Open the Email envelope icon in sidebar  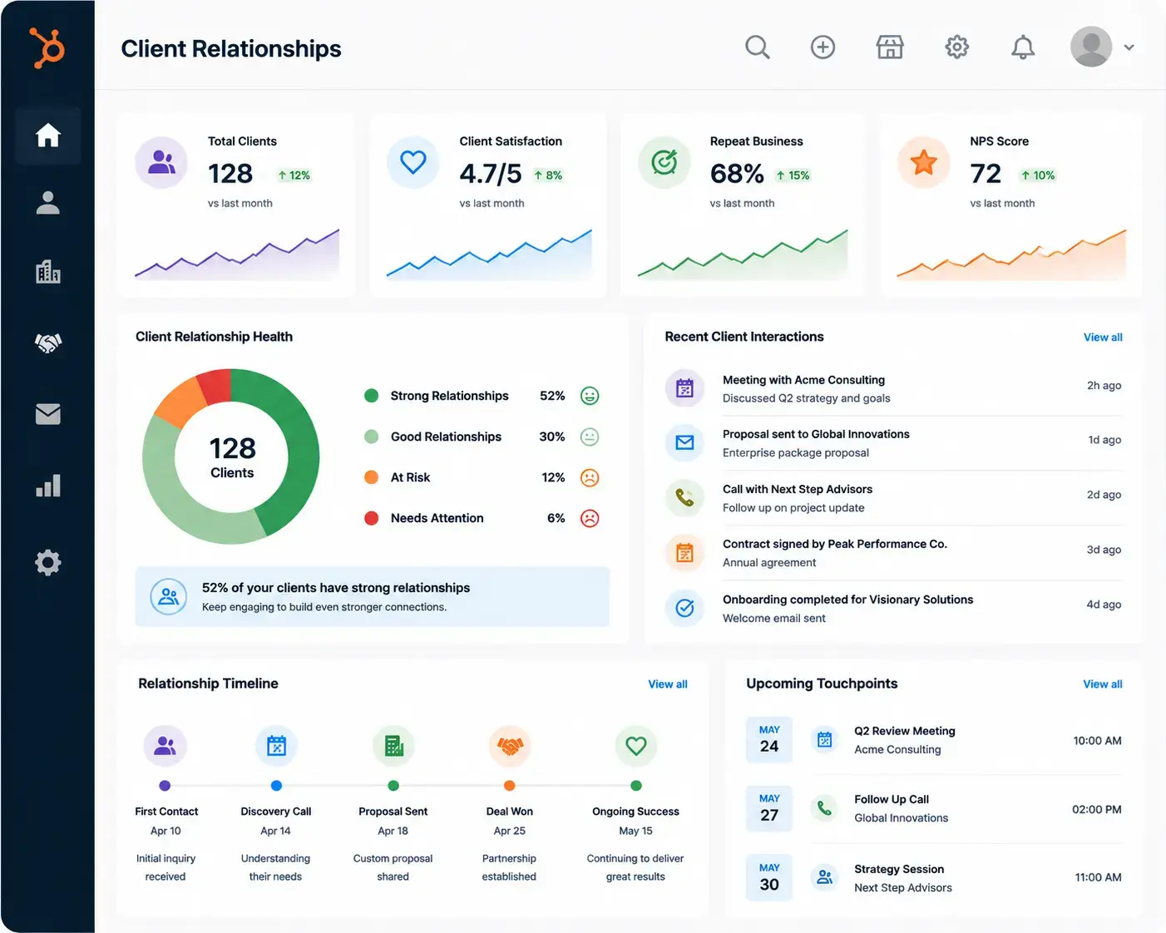point(48,413)
